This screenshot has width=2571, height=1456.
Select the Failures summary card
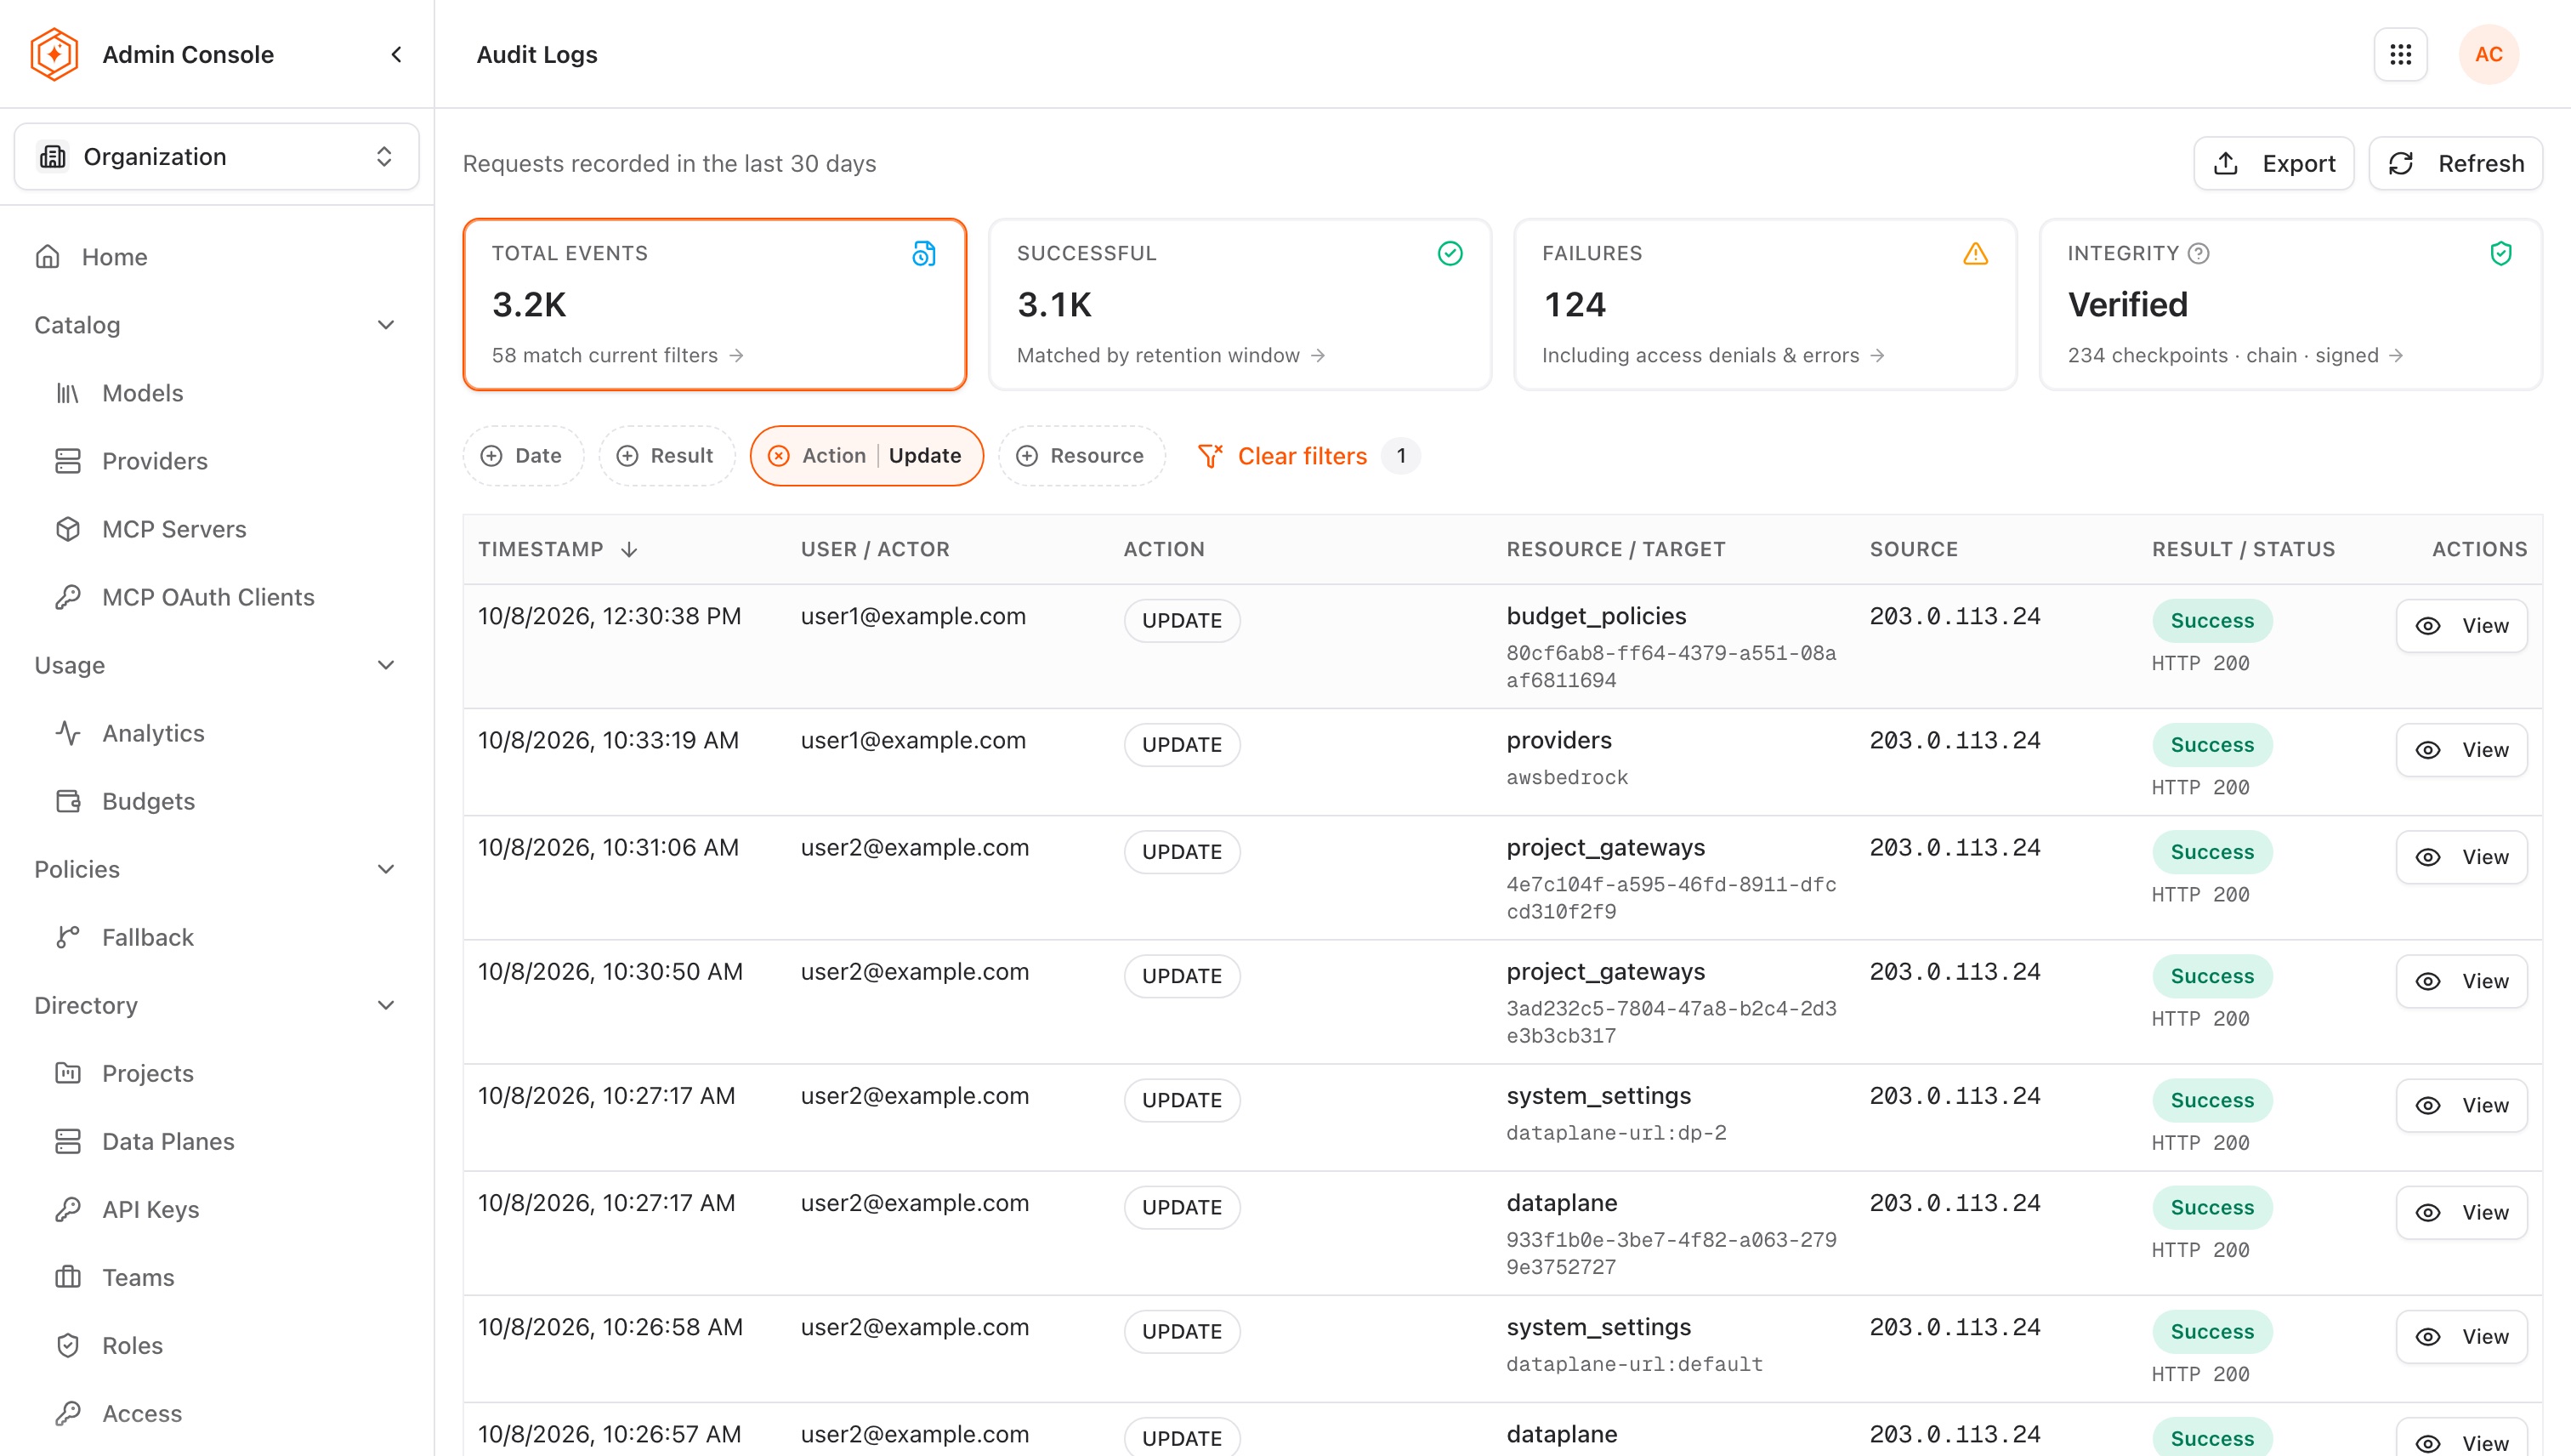point(1765,304)
